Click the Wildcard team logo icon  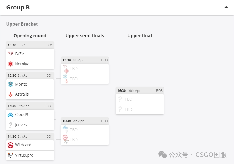(11, 145)
